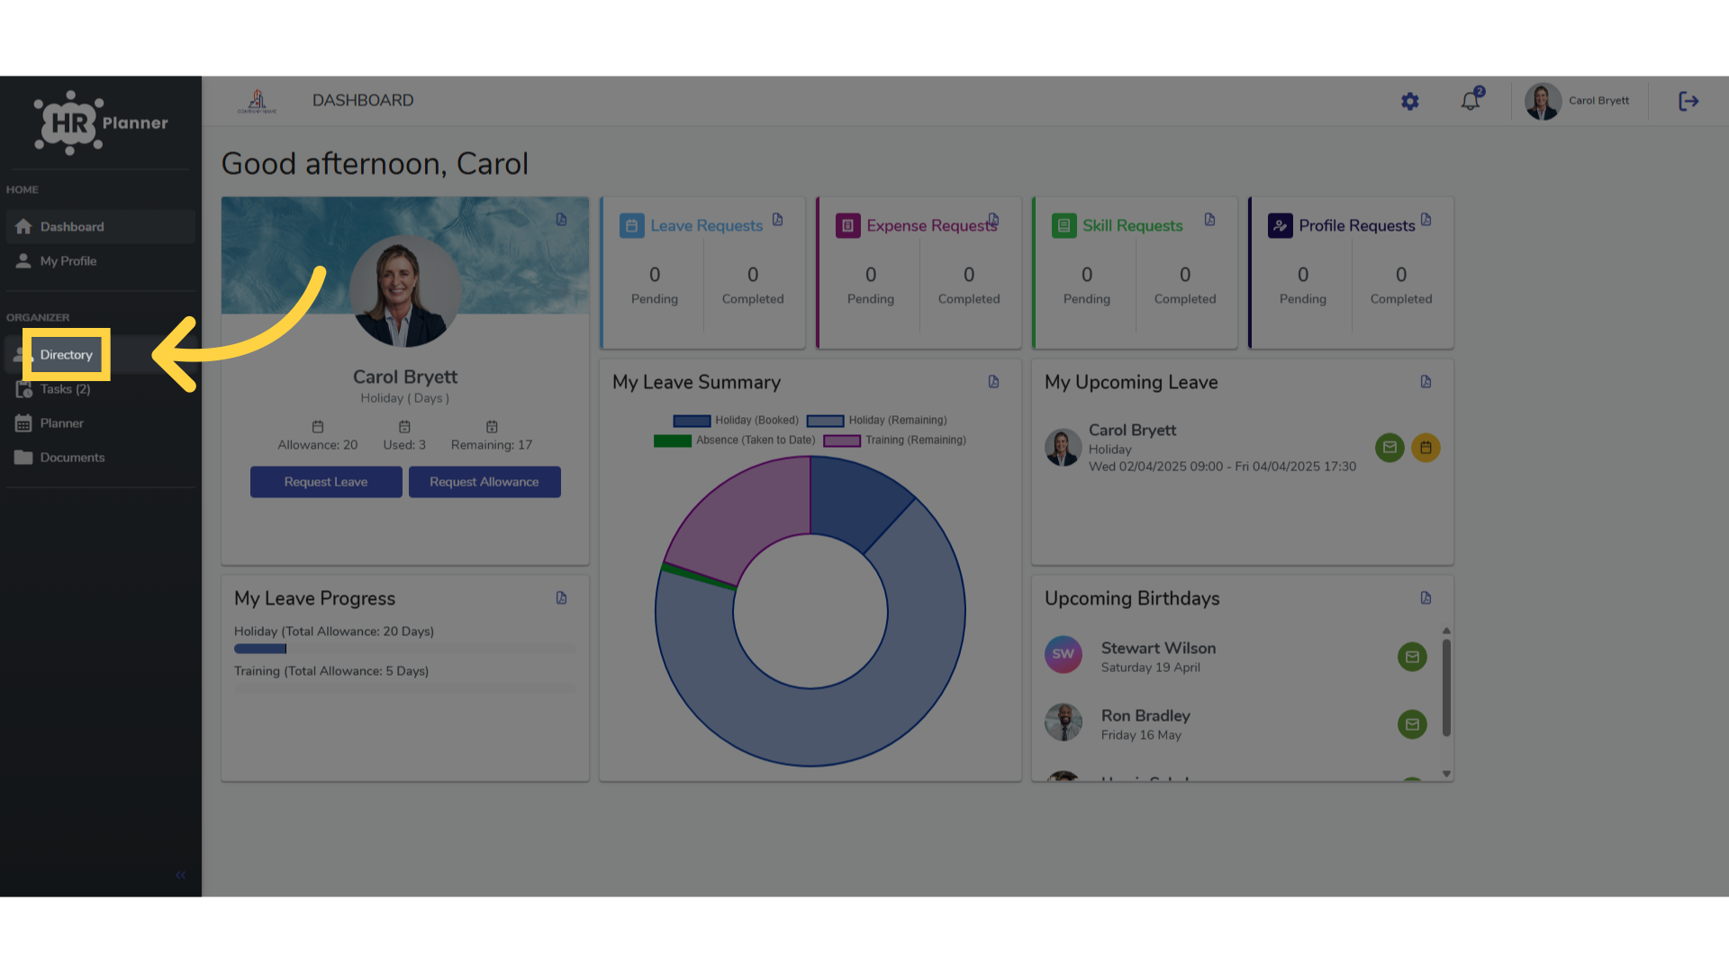Click document icon on My Upcoming Leave
The image size is (1729, 973).
(x=1426, y=382)
